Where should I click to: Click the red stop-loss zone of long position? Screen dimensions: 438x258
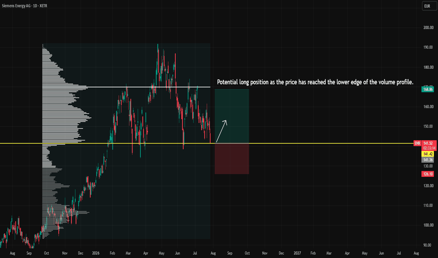coord(232,159)
